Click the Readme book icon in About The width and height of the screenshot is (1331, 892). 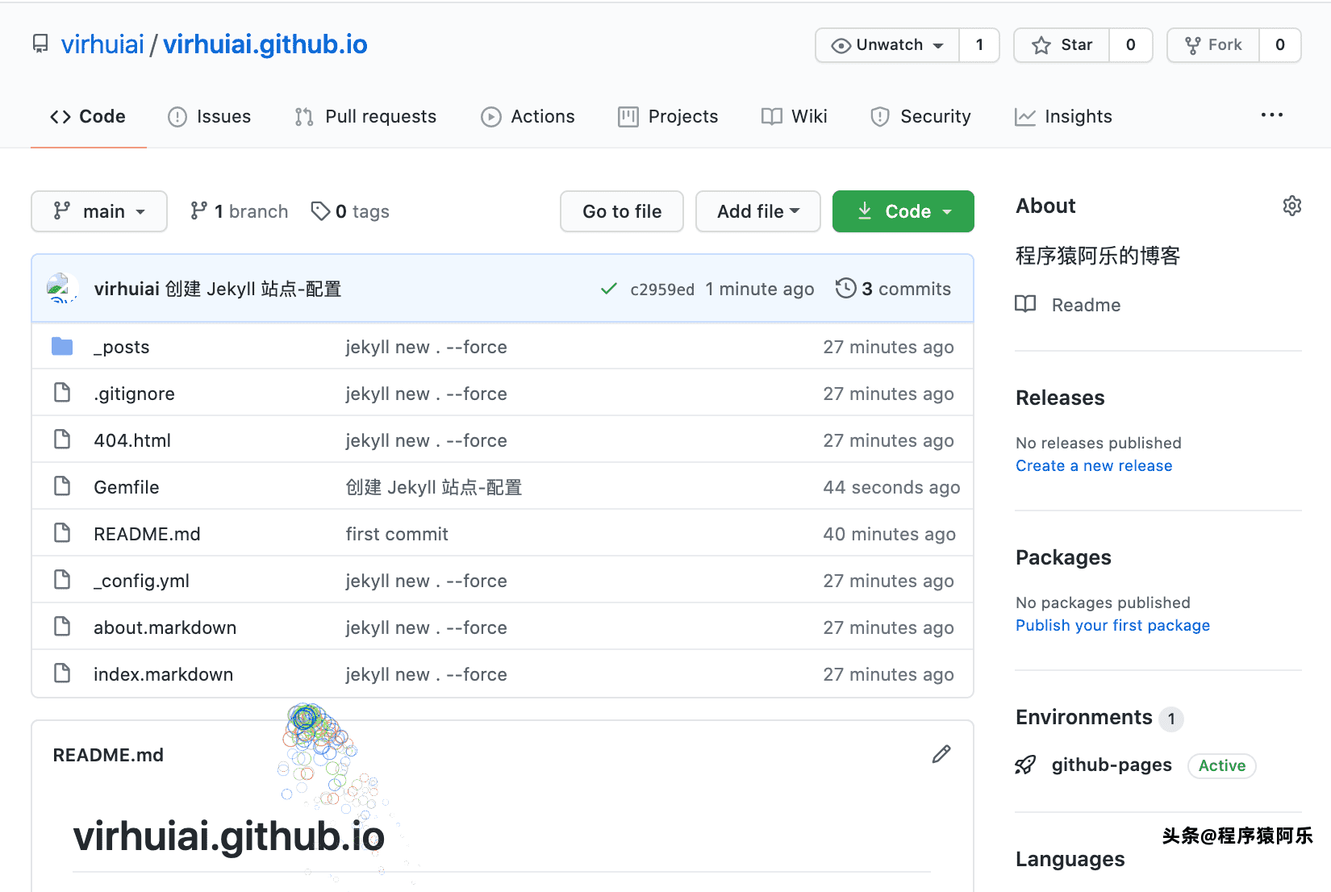(x=1025, y=304)
